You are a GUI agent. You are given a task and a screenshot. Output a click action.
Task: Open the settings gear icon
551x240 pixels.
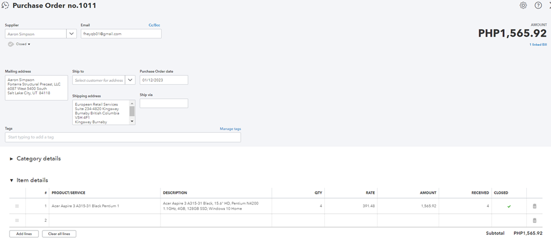[x=523, y=5]
